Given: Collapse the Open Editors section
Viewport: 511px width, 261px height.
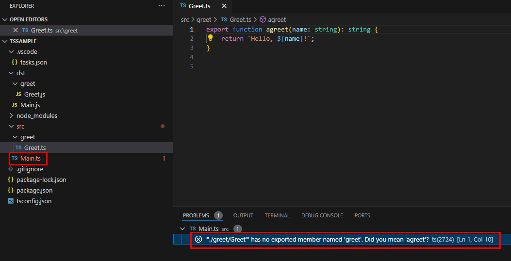Looking at the screenshot, I should point(5,19).
